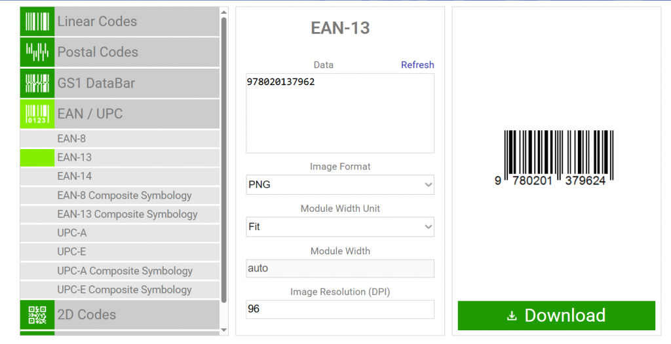The image size is (671, 344).
Task: Click the sidebar vertical scrollbar
Action: pos(224,157)
